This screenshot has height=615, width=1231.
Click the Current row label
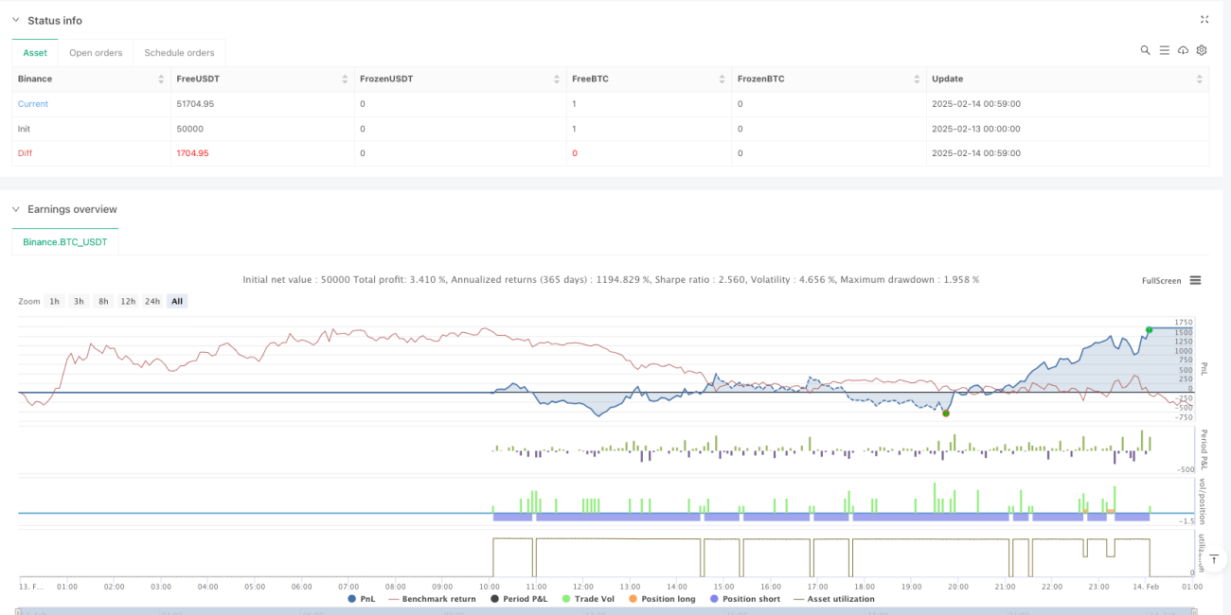pyautogui.click(x=33, y=104)
